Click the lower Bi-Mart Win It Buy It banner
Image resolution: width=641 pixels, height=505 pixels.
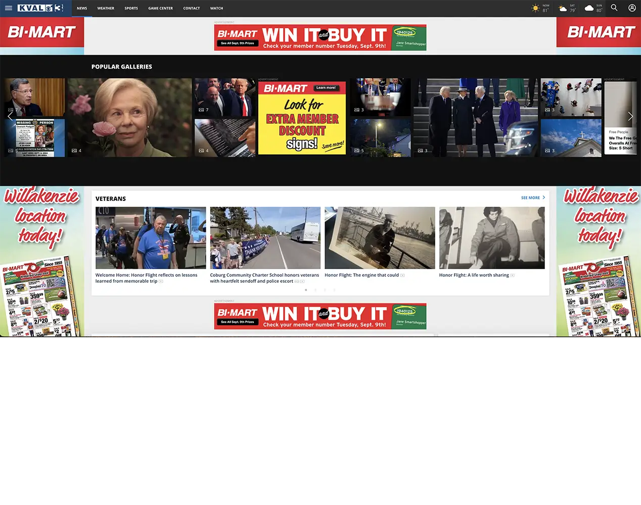320,316
